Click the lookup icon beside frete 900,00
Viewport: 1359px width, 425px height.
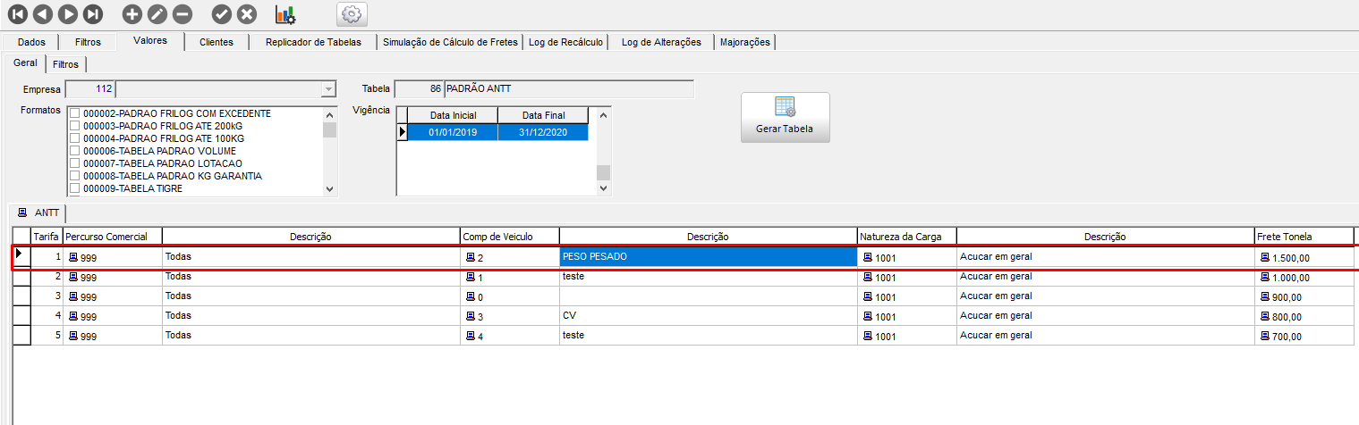click(x=1265, y=296)
